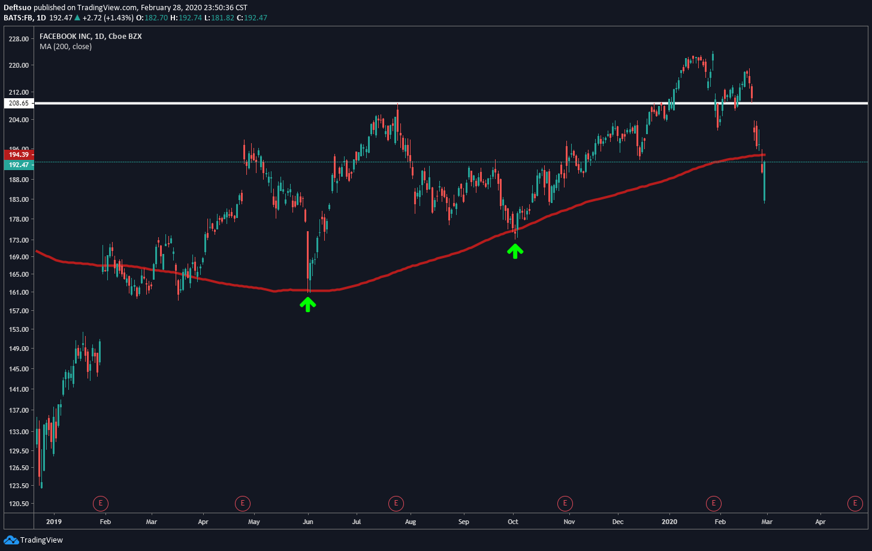Click the L:181.82 low value in header
The image size is (872, 551).
(220, 18)
